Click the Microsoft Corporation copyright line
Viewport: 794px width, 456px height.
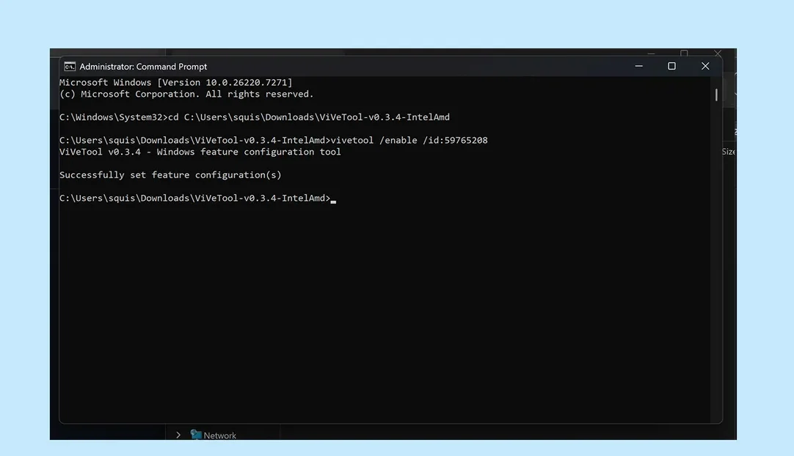[x=186, y=94]
